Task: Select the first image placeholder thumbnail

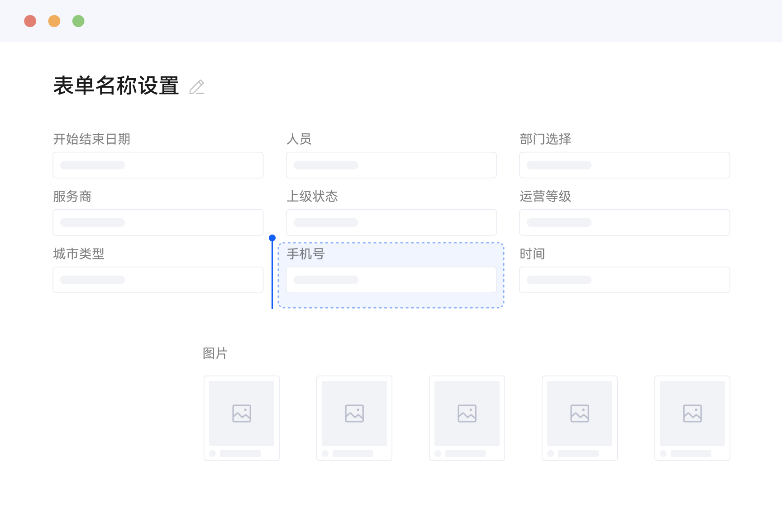Action: click(x=242, y=418)
